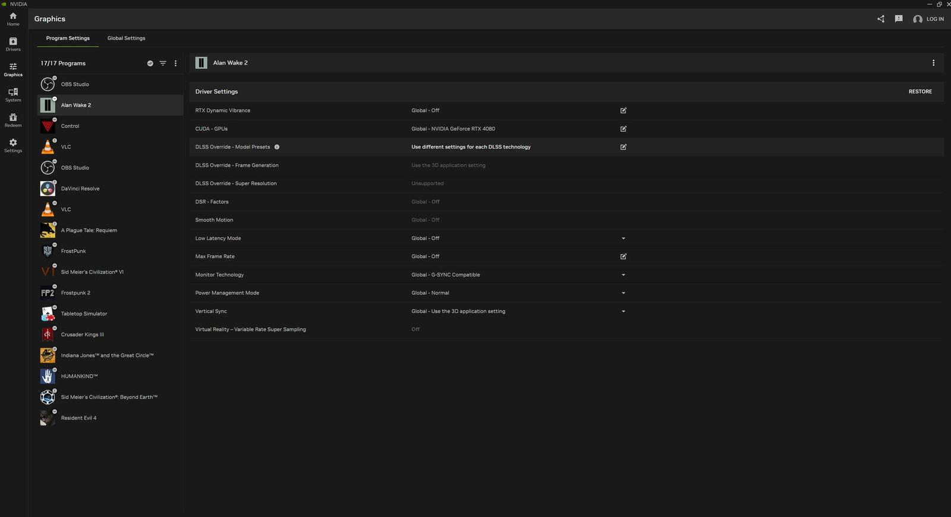Switch to the Global Settings tab
Screen dimensions: 951x517
pos(126,38)
